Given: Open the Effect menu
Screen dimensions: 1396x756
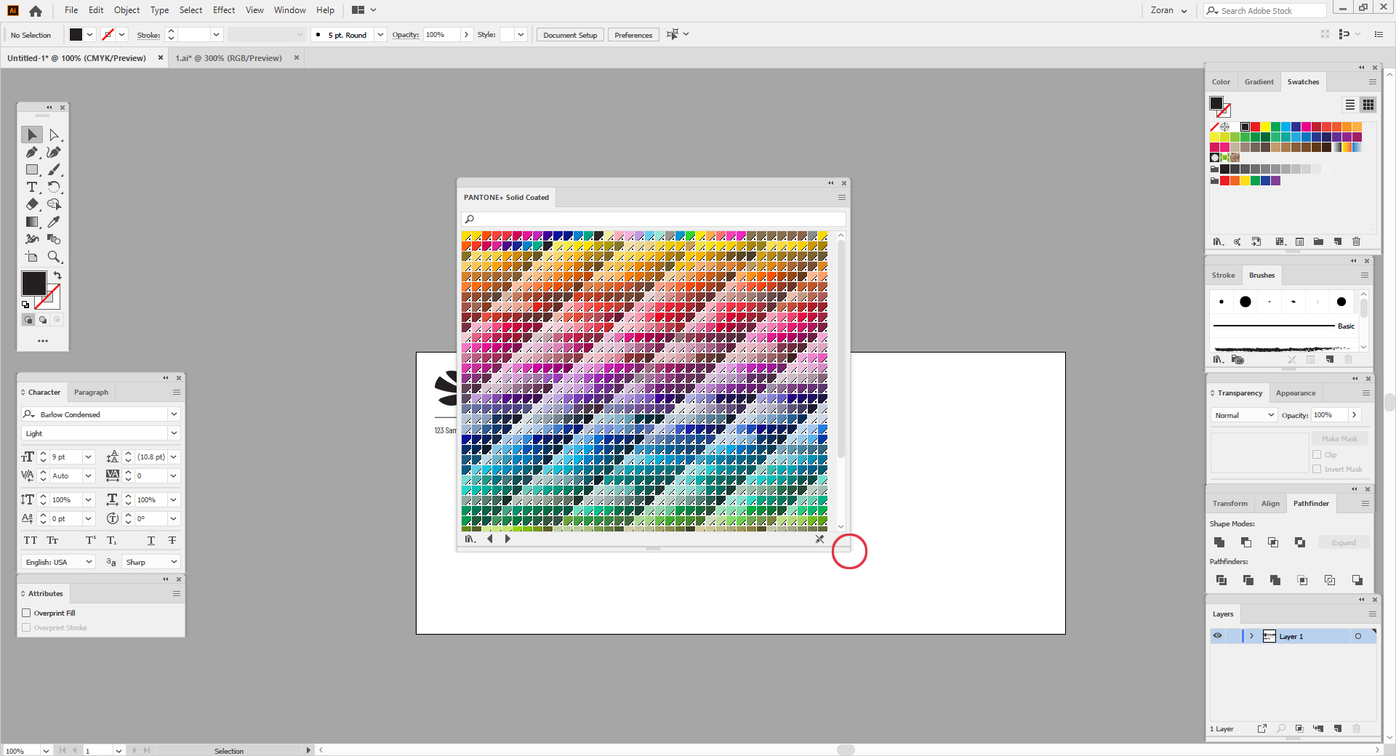Looking at the screenshot, I should point(224,10).
